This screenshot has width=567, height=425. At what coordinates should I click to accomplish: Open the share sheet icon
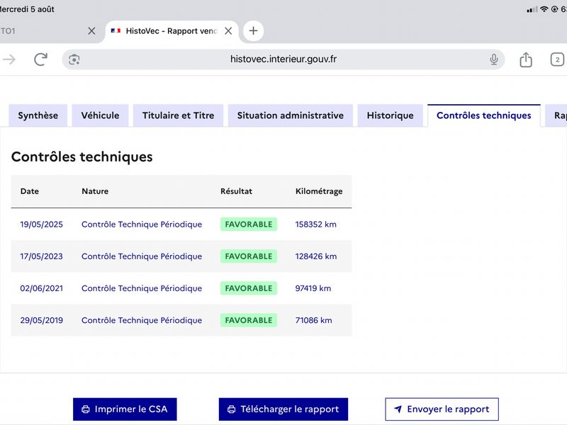tap(526, 59)
